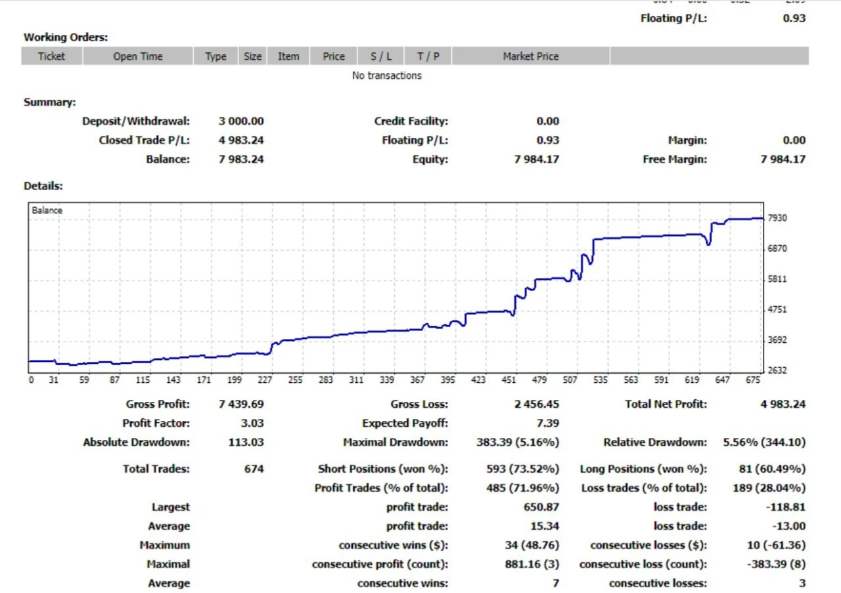
Task: Select the Item column header
Action: tap(288, 56)
